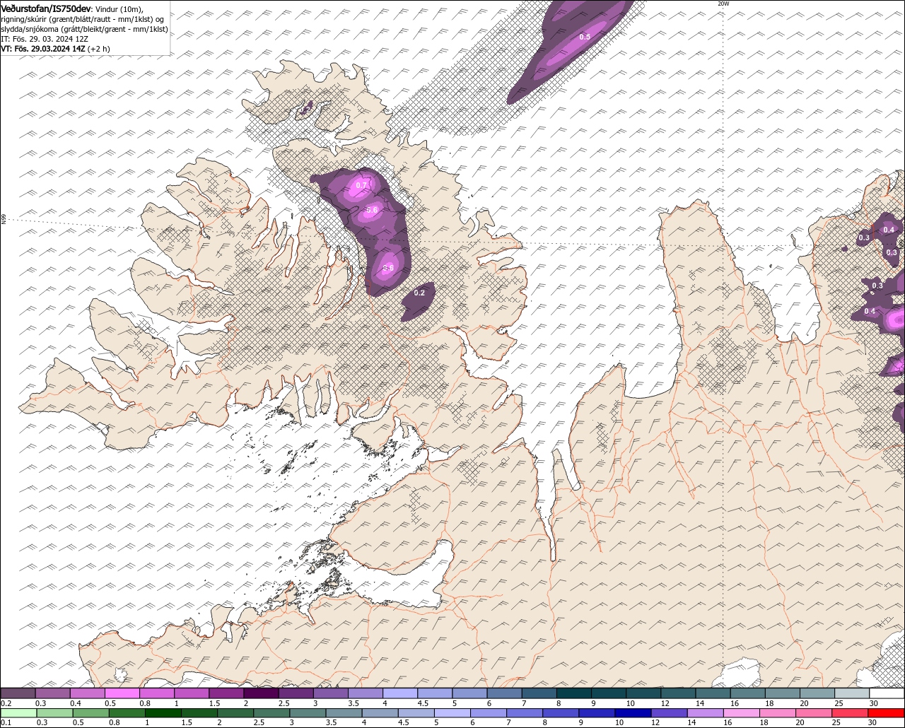Viewport: 905px width, 728px height.
Task: Select the light gray swatch labeled 25 in the upper legend
Action: pos(851,693)
